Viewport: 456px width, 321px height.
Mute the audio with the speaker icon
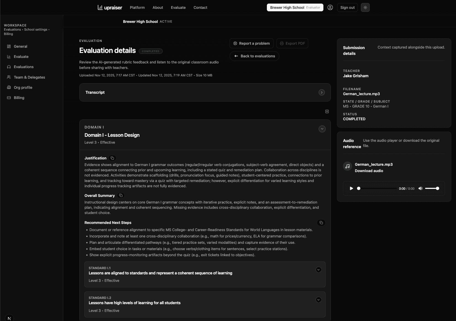click(x=420, y=188)
